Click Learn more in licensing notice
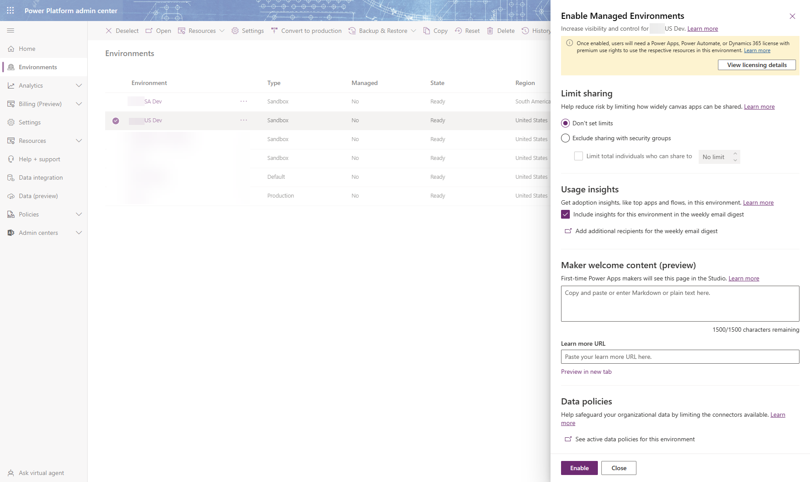 (757, 50)
